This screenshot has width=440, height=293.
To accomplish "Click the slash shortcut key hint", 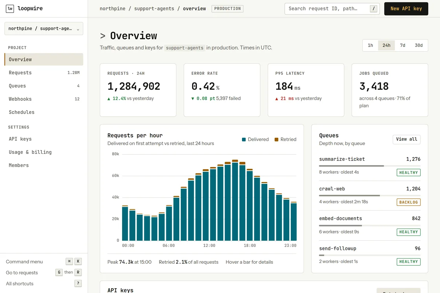I will (x=374, y=8).
